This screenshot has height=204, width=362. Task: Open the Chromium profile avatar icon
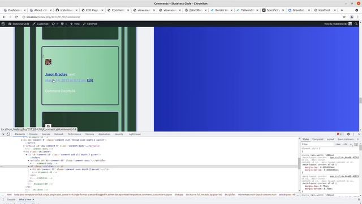pyautogui.click(x=352, y=17)
